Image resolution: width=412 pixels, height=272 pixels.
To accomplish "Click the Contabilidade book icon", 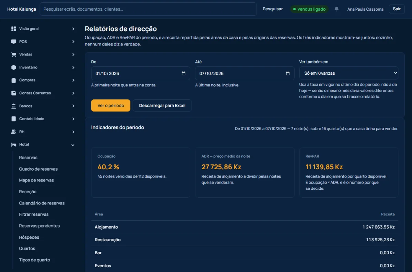I will [14, 119].
